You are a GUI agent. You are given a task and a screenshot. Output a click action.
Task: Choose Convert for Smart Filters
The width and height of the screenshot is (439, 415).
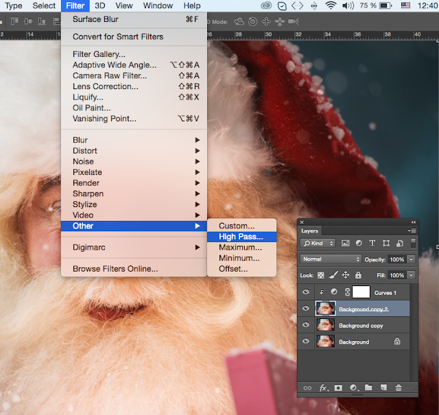coord(134,36)
